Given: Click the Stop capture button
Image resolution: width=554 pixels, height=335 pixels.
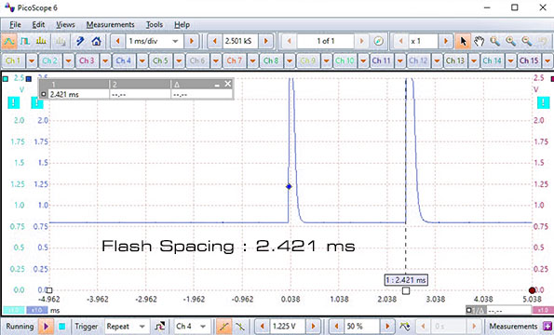Looking at the screenshot, I should pos(61,327).
